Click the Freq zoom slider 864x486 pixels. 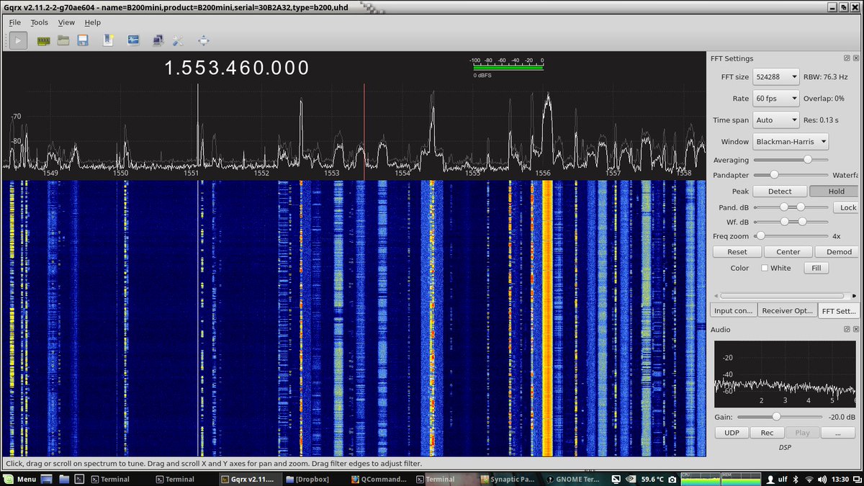click(791, 235)
